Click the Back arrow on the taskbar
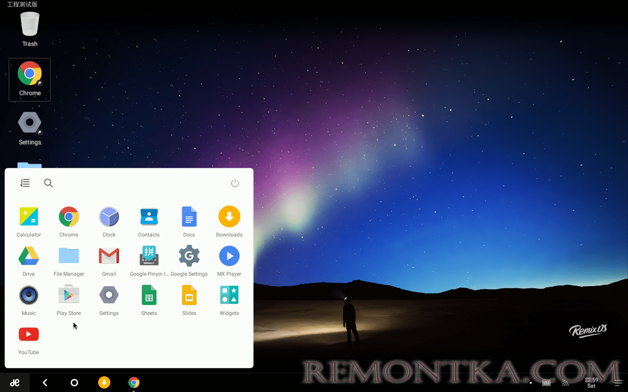The image size is (628, 392). point(45,382)
